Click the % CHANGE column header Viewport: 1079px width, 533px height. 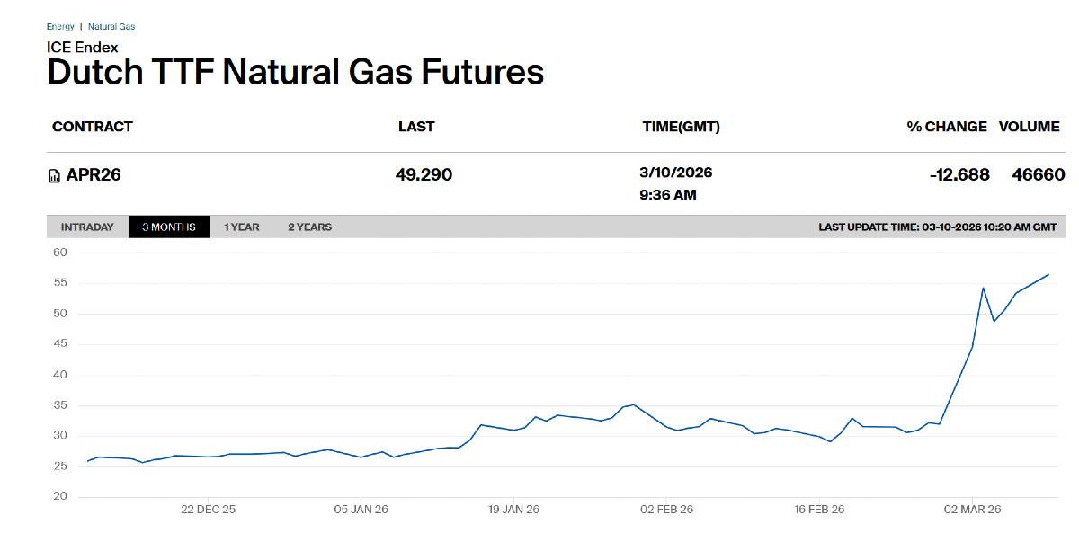coord(947,127)
